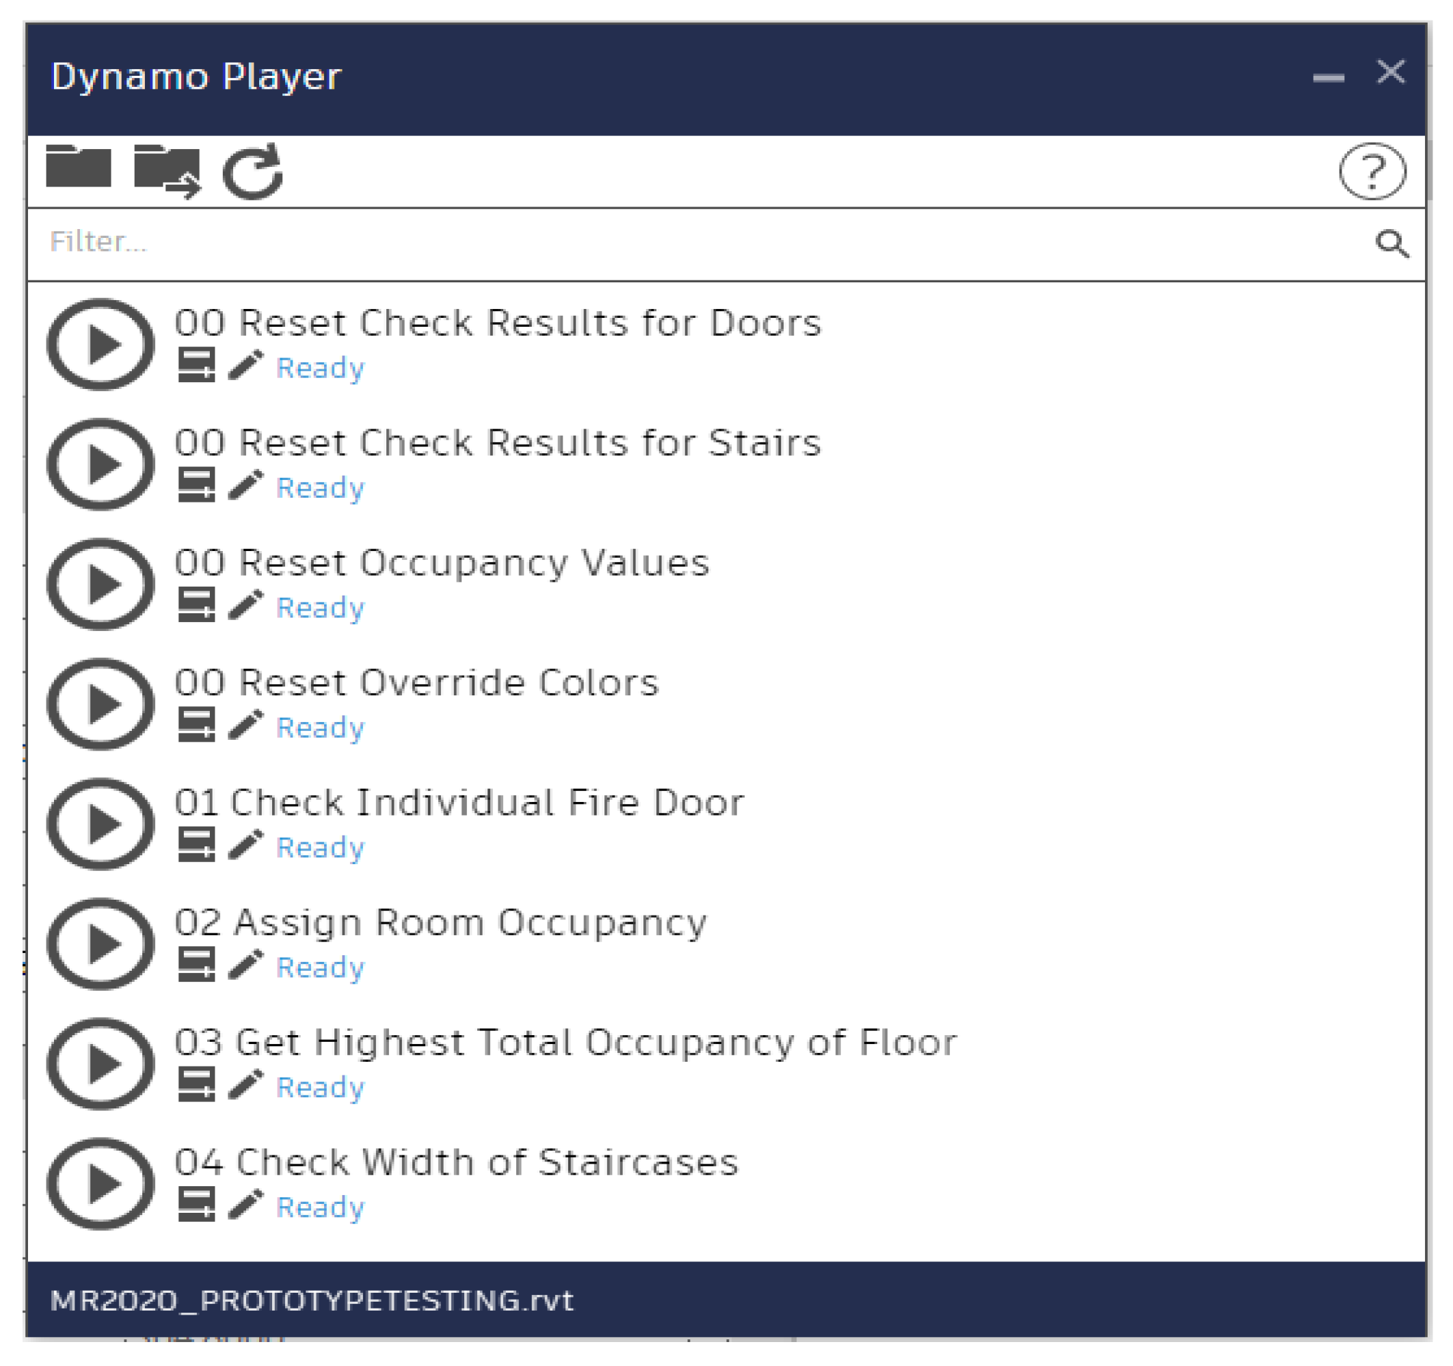1453x1366 pixels.
Task: Open script in Dynamo for Reset Override Colors
Action: pos(245,725)
